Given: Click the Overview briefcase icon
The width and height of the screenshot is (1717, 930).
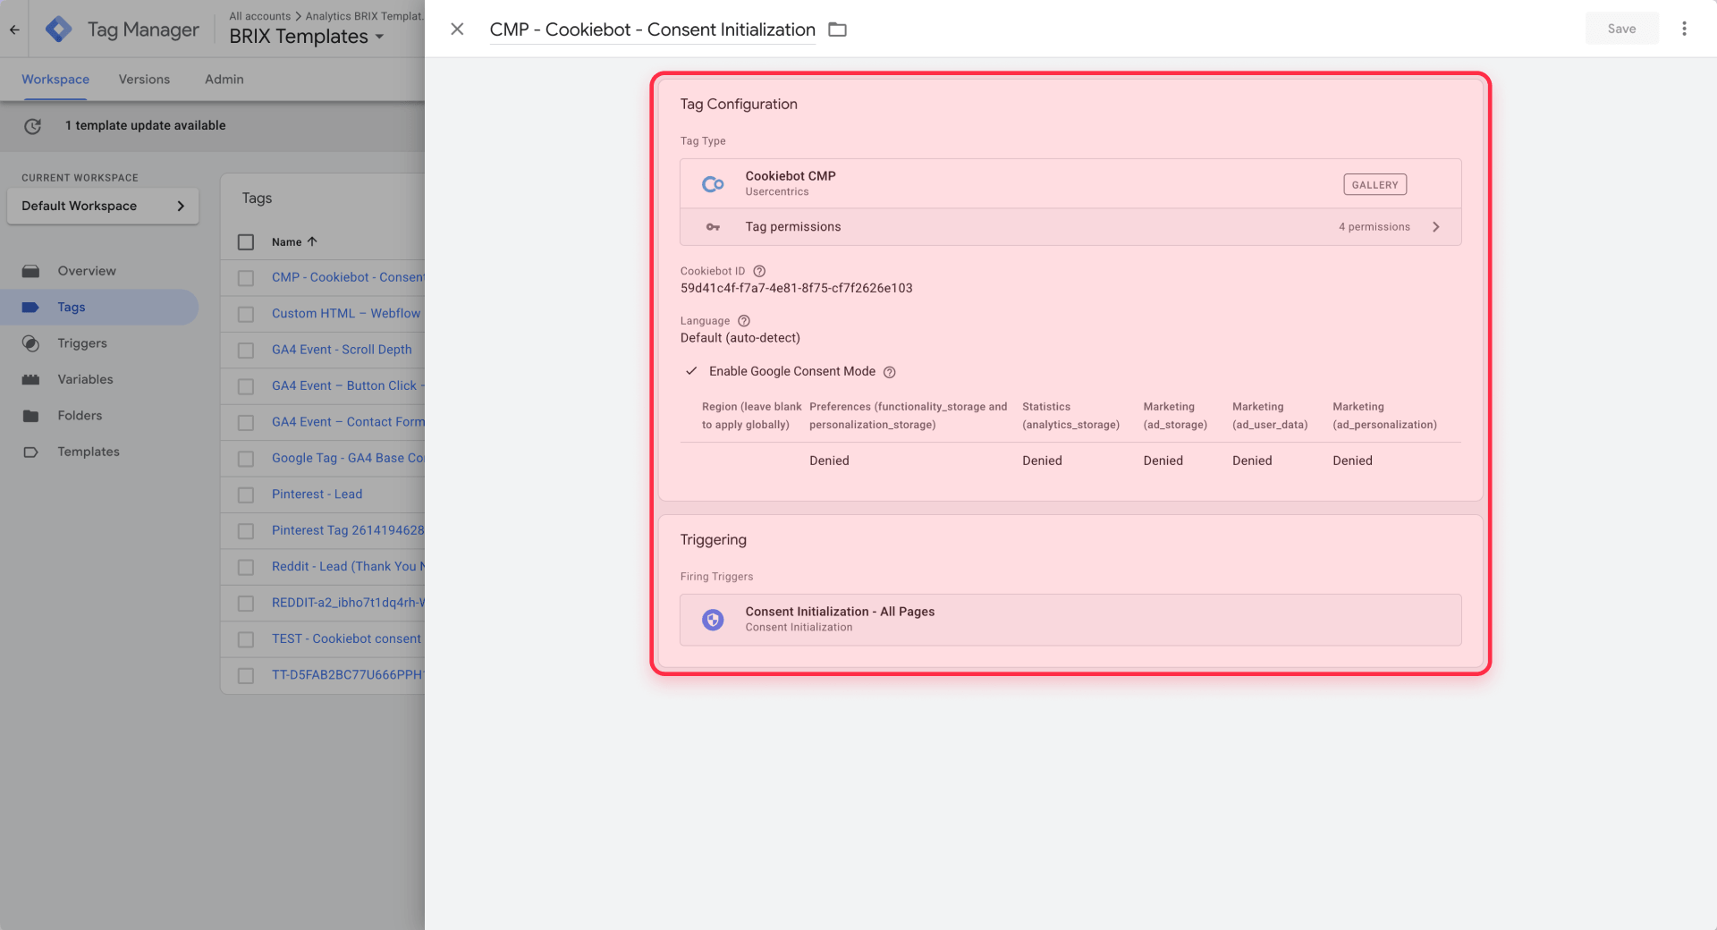Looking at the screenshot, I should (31, 271).
